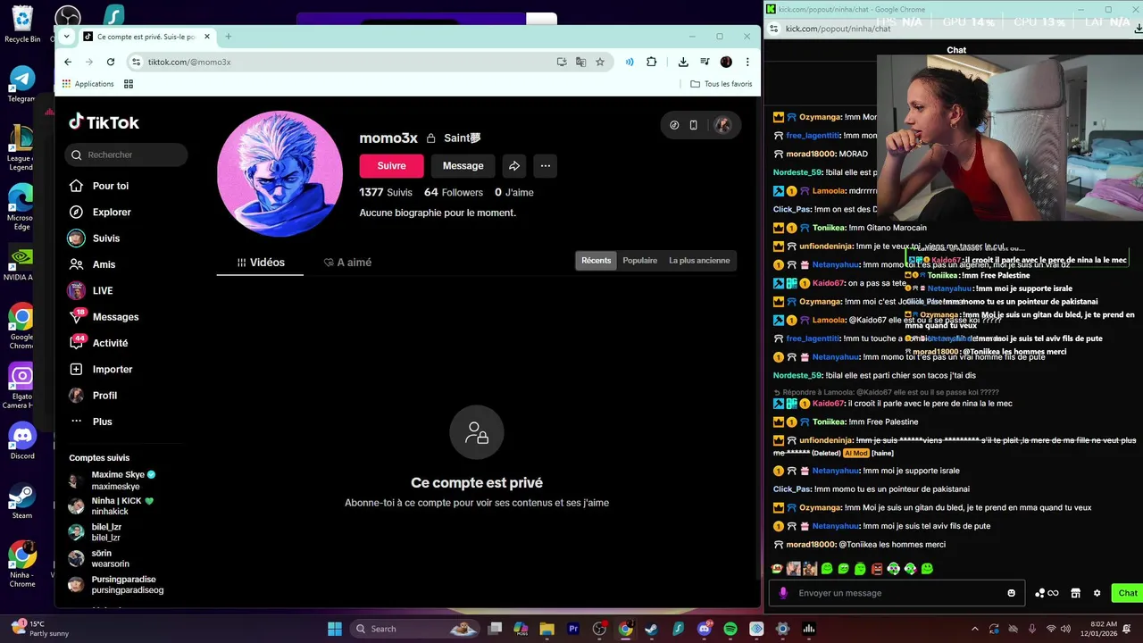Viewport: 1143px width, 643px height.
Task: Open Chrome extensions puzzle icon
Action: [x=651, y=62]
